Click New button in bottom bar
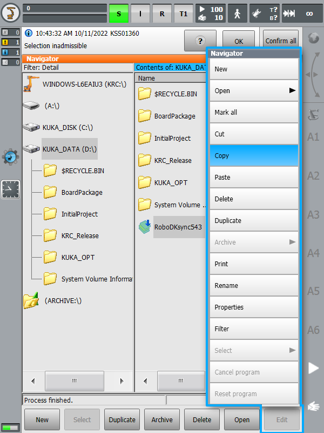The image size is (324, 433). click(42, 420)
